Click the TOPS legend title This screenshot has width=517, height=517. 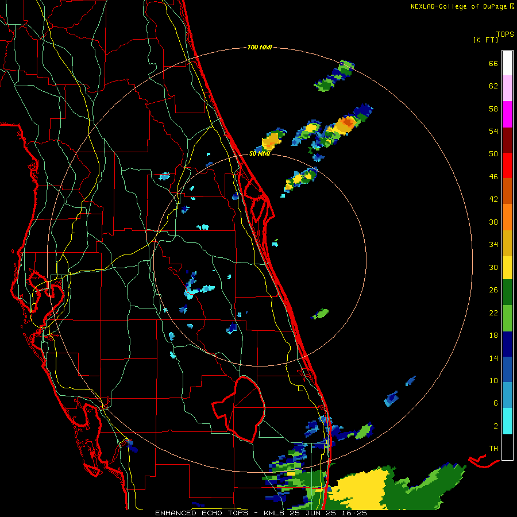pyautogui.click(x=505, y=34)
